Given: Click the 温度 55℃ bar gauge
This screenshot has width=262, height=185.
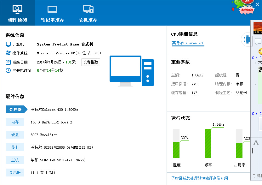Looking at the screenshot, I should pyautogui.click(x=176, y=144).
